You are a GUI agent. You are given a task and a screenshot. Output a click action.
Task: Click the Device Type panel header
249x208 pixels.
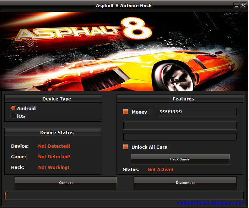tap(53, 99)
